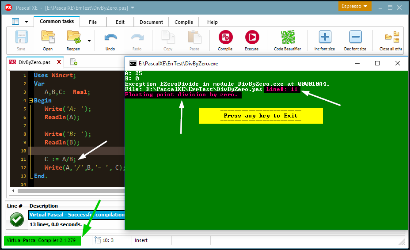The height and width of the screenshot is (250, 410).
Task: Switch to the Compile ribbon tab
Action: point(184,22)
